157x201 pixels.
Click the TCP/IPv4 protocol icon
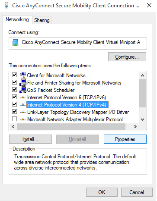[23, 105]
